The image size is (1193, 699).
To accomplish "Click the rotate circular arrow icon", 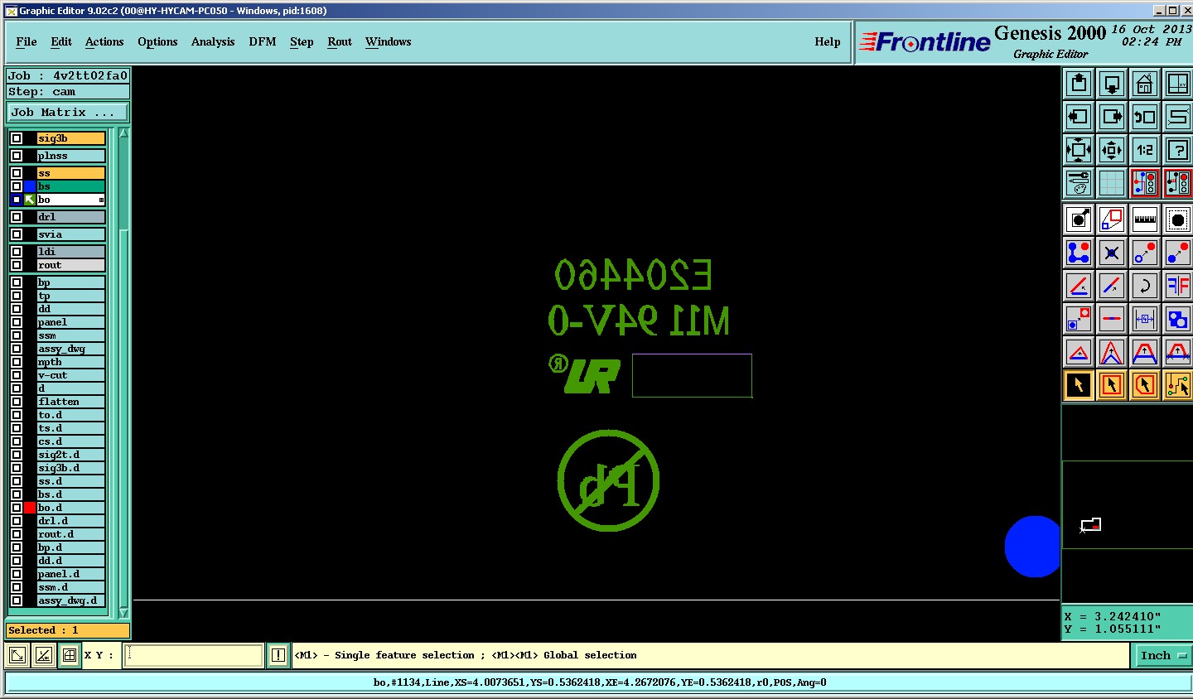I will [x=1145, y=286].
